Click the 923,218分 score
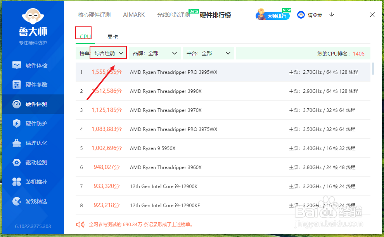Image resolution: width=384 pixels, height=237 pixels. [x=107, y=205]
